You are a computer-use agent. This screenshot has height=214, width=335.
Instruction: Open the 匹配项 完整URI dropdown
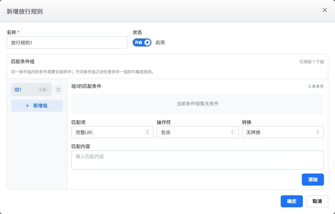click(x=112, y=132)
